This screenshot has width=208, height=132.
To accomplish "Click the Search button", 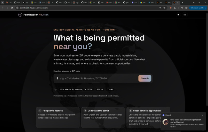I will pos(145,78).
